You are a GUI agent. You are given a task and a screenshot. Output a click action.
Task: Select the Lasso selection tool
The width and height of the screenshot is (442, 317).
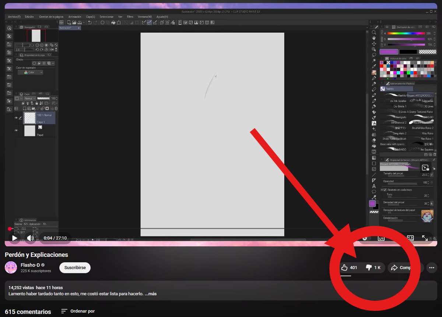(374, 55)
